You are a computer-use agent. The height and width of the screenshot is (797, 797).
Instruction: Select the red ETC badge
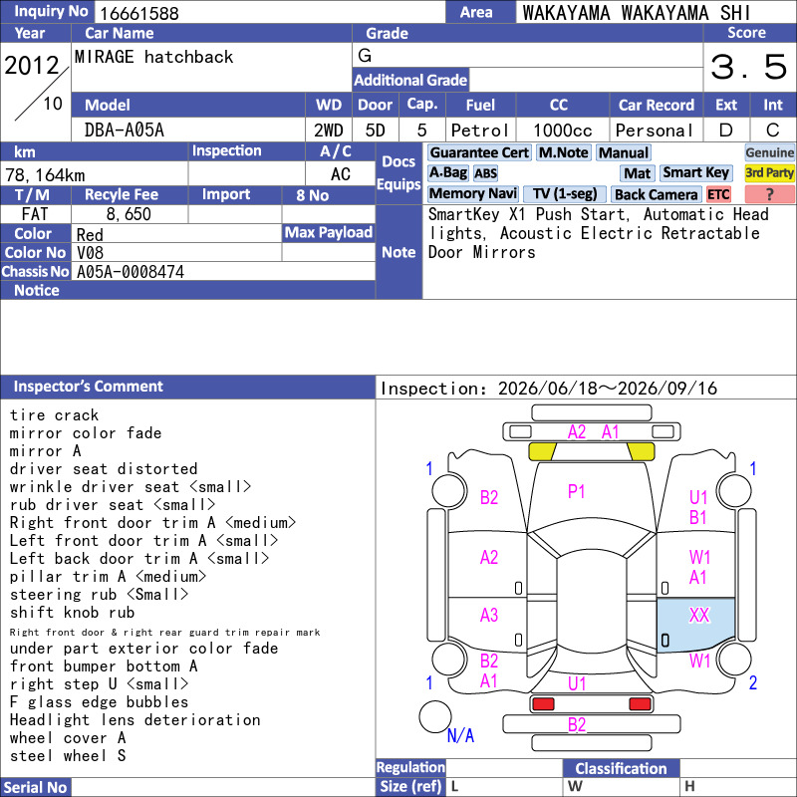pyautogui.click(x=718, y=194)
